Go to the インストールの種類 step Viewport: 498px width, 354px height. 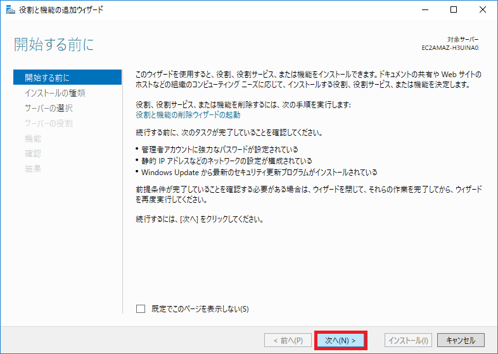pyautogui.click(x=55, y=93)
